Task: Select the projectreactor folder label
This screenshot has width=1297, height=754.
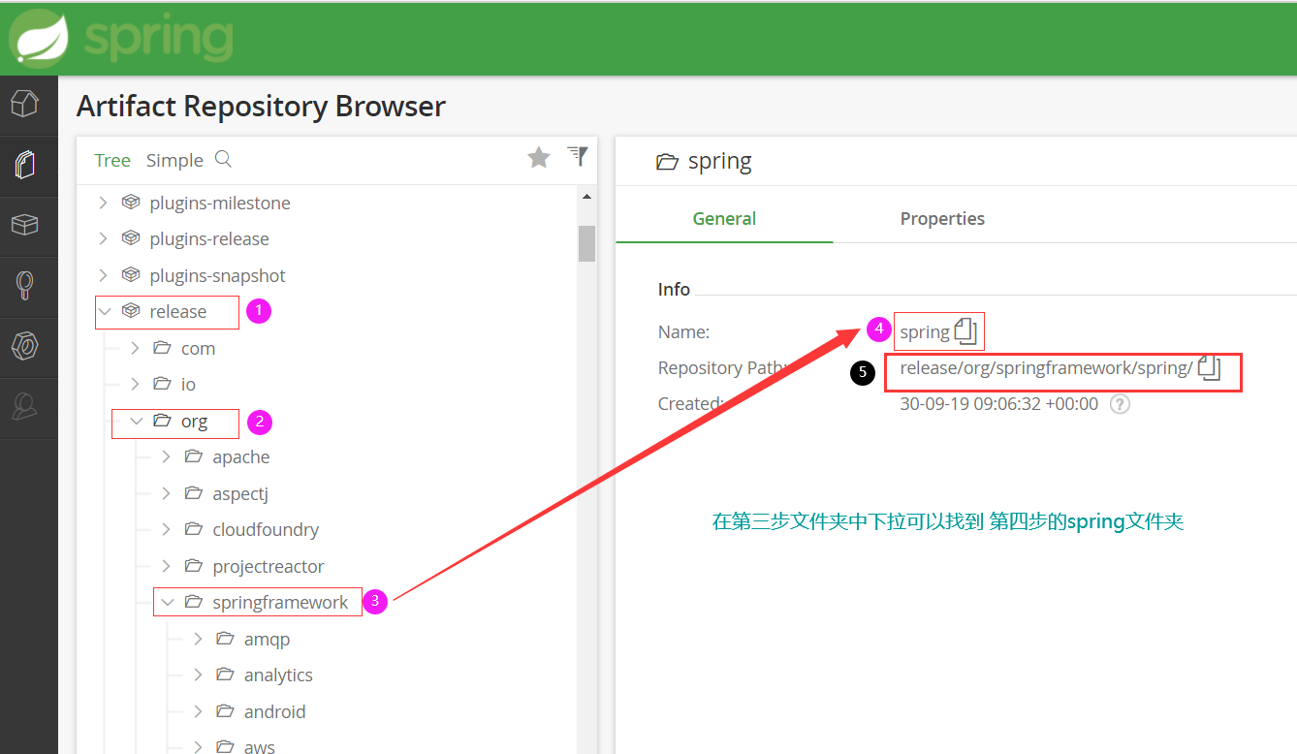Action: pyautogui.click(x=269, y=566)
